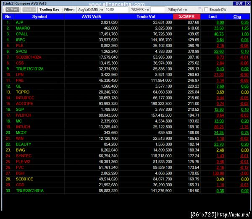The image size is (252, 219).
Task: Select the CSS symbol
Action: (x=20, y=63)
